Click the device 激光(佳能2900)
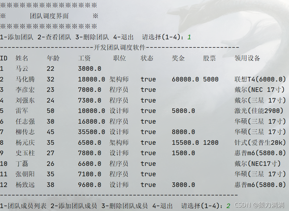Viewport: 289px width, 211px height. [x=259, y=111]
